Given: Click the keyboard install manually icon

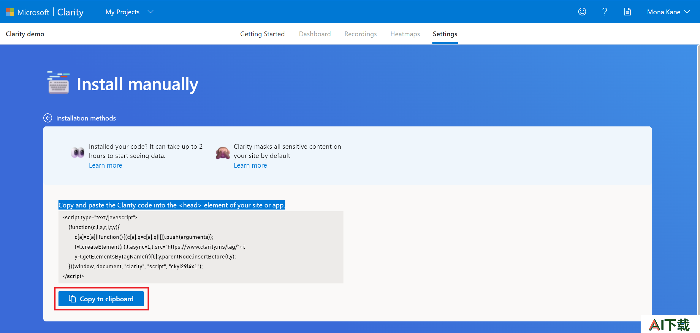Looking at the screenshot, I should [58, 83].
